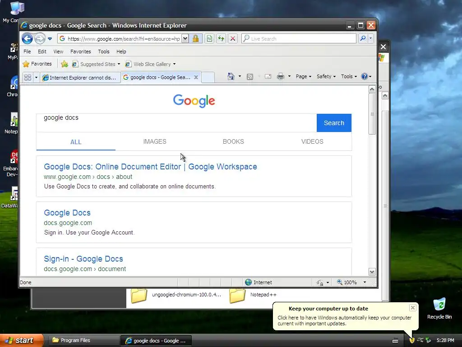Expand the address bar URL dropdown
Screen dimensions: 462x347
pos(185,39)
